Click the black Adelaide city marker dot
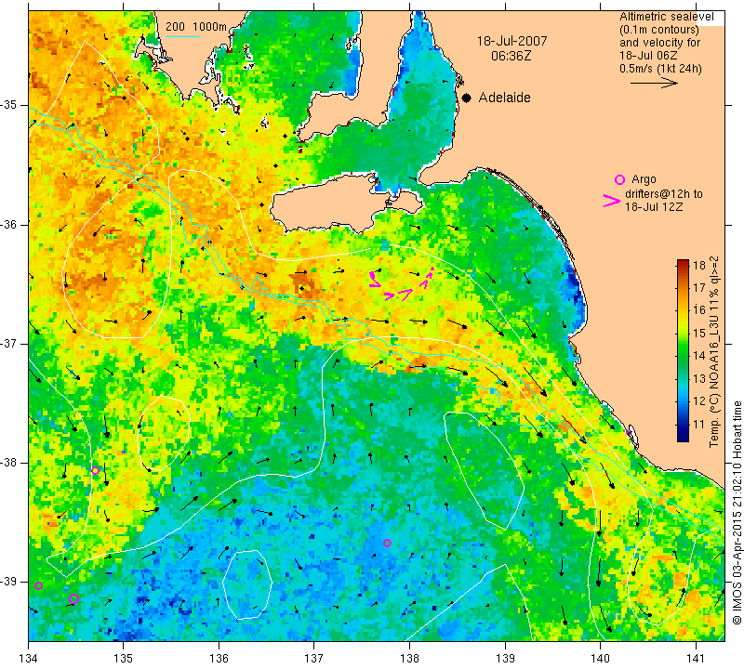Screen dimensions: 744x669 [467, 98]
